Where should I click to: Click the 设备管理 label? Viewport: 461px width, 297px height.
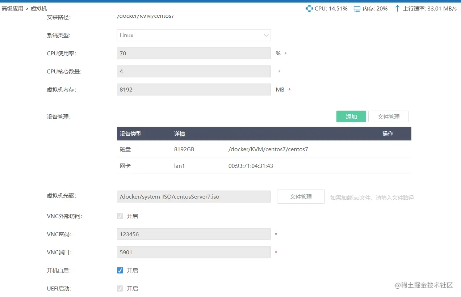(59, 116)
